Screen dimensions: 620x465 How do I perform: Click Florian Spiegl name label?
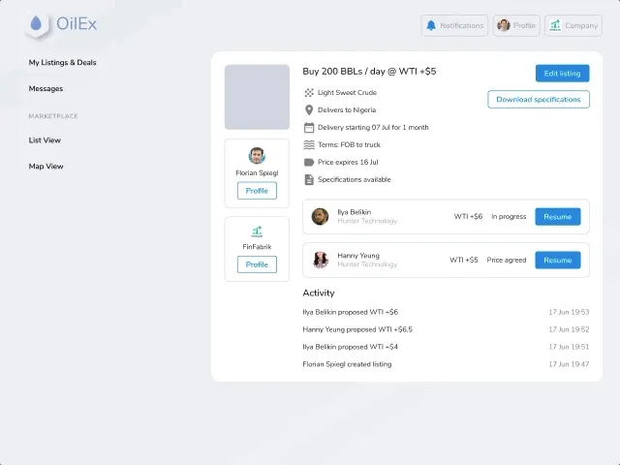click(257, 173)
